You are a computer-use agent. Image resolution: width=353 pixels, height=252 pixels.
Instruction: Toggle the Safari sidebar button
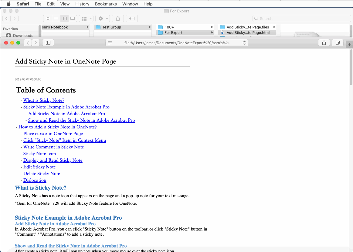48,43
